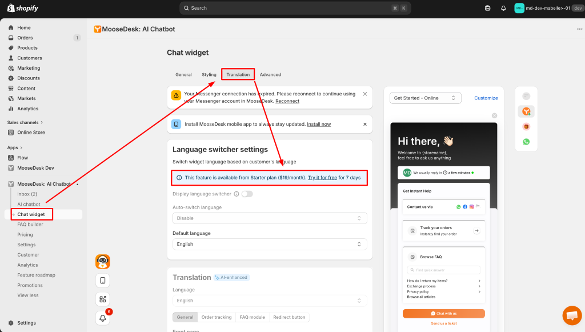Click the Customize link above preview
Image resolution: width=585 pixels, height=332 pixels.
[486, 98]
